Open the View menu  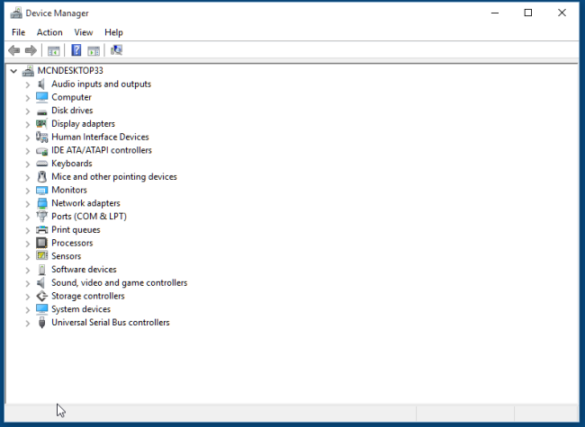[x=83, y=32]
